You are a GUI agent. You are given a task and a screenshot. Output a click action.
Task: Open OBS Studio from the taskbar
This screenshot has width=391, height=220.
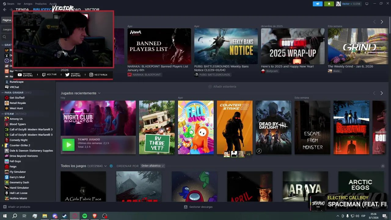click(105, 216)
